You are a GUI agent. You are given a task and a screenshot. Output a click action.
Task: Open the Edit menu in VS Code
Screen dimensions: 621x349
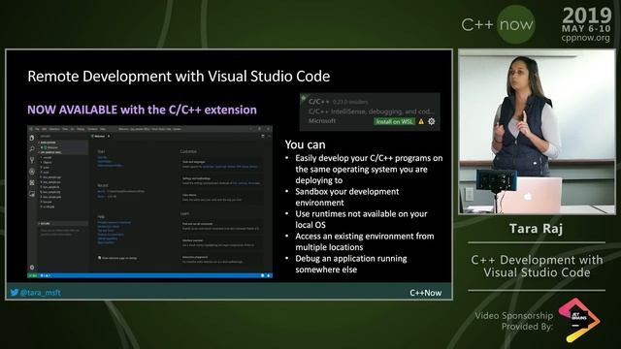point(45,129)
